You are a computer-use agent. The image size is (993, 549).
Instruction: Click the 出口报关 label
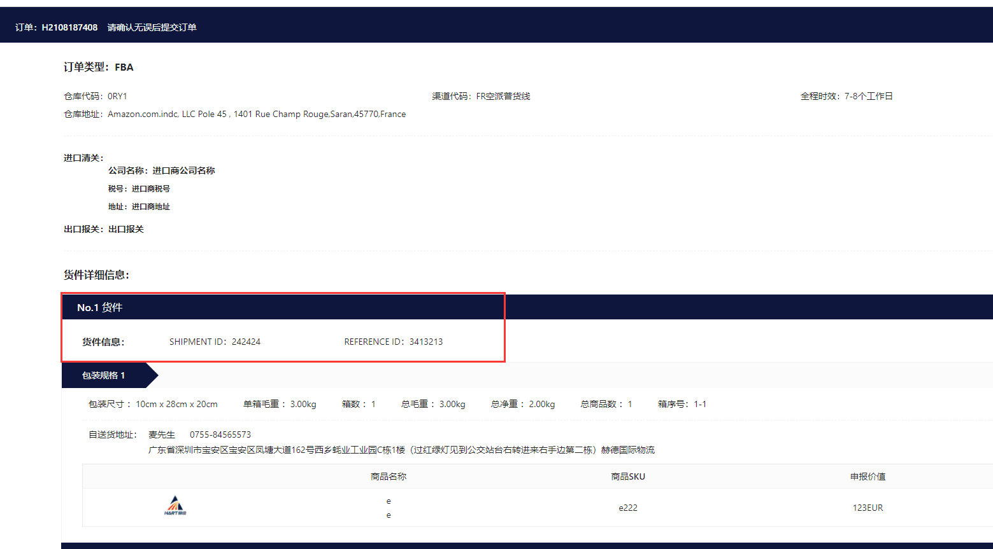[78, 228]
